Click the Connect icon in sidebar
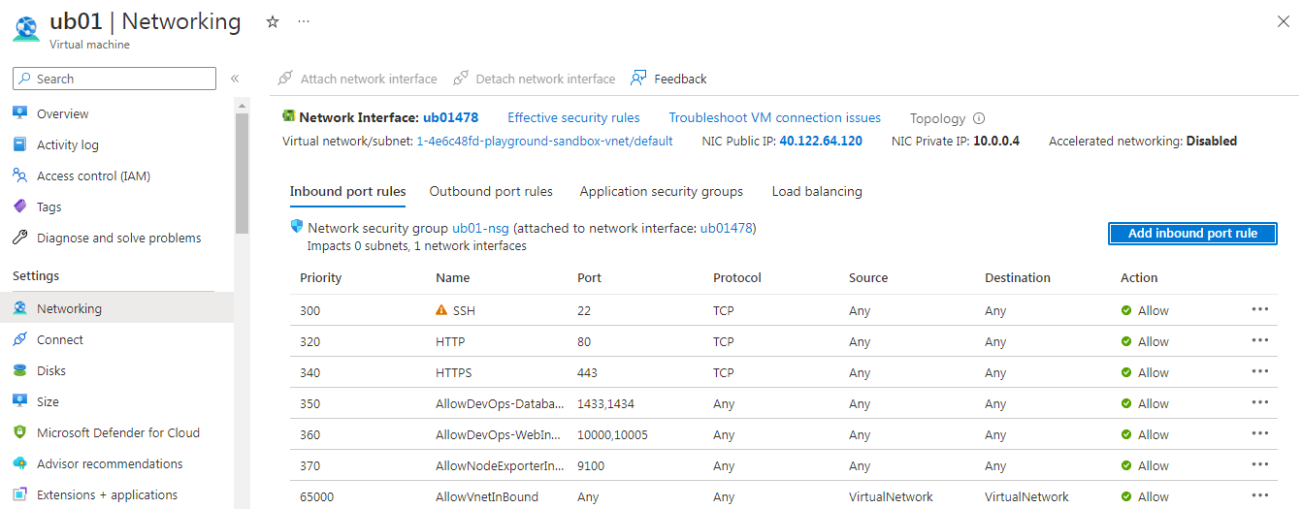The image size is (1302, 509). tap(19, 339)
